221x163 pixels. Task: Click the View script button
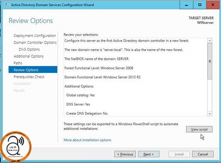pyautogui.click(x=199, y=129)
